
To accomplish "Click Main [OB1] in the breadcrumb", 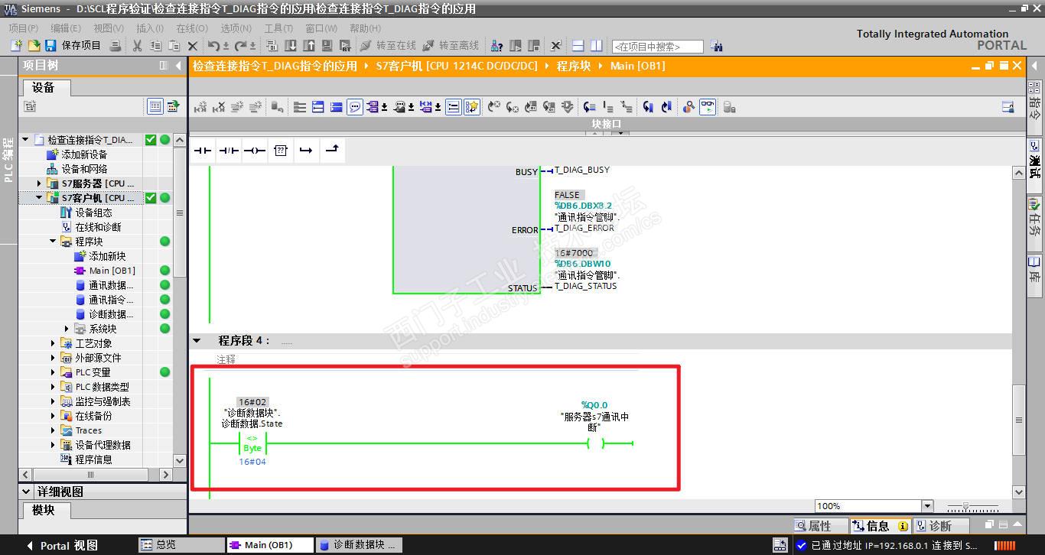I will (x=637, y=66).
